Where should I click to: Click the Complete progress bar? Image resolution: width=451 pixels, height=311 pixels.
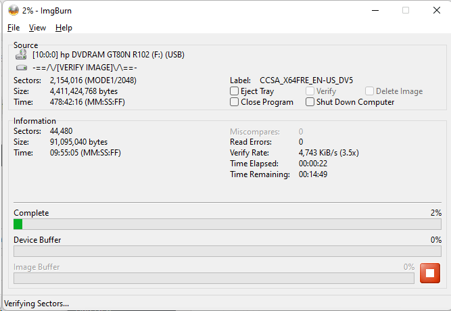point(227,224)
